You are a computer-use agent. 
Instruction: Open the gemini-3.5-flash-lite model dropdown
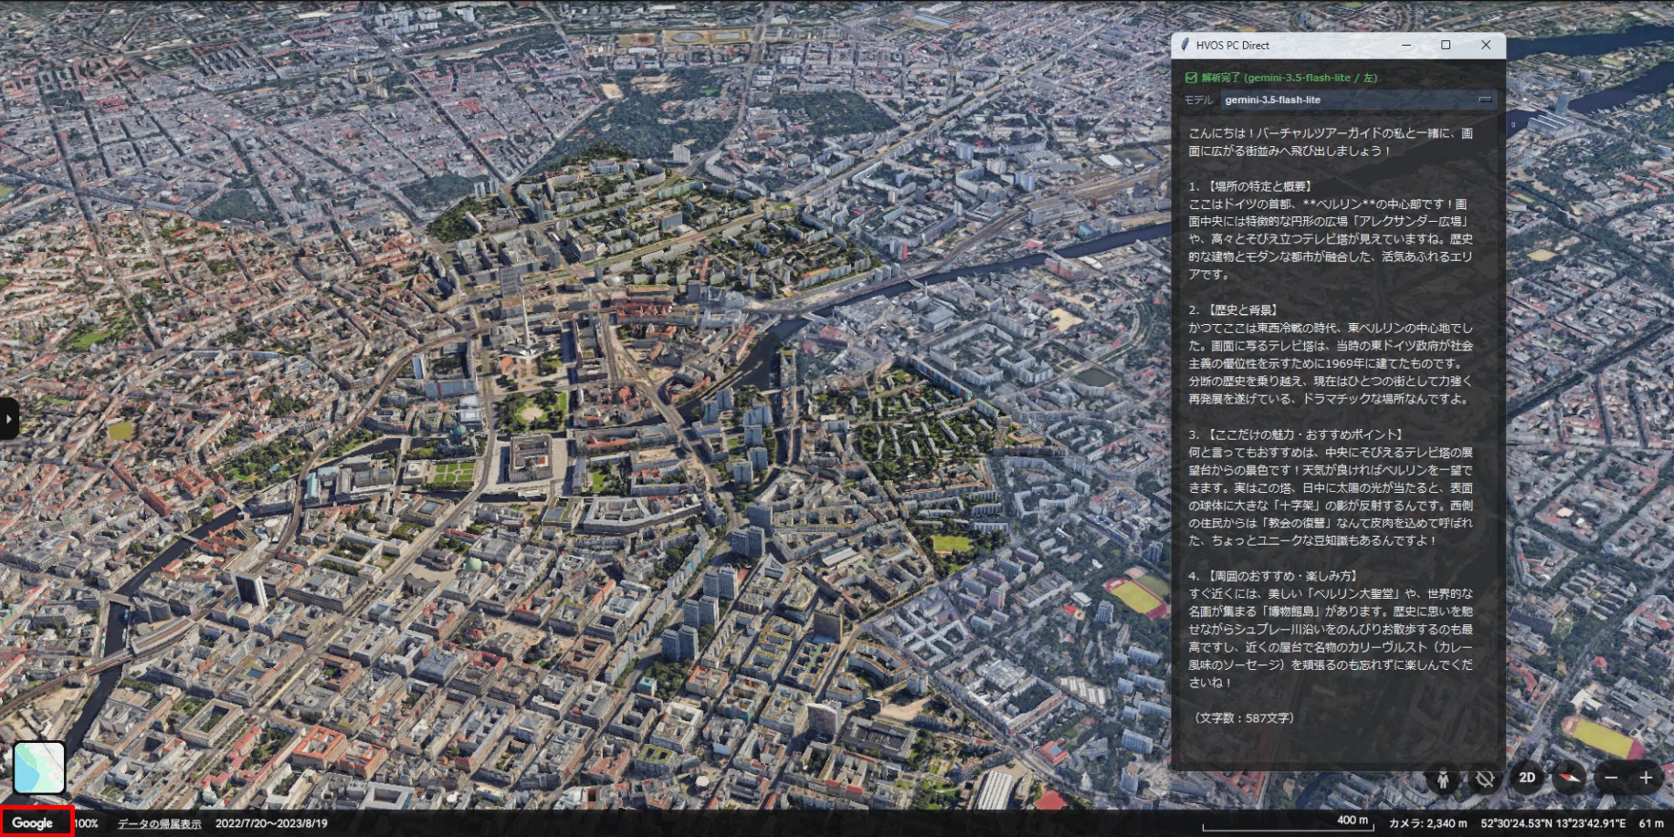coord(1358,99)
